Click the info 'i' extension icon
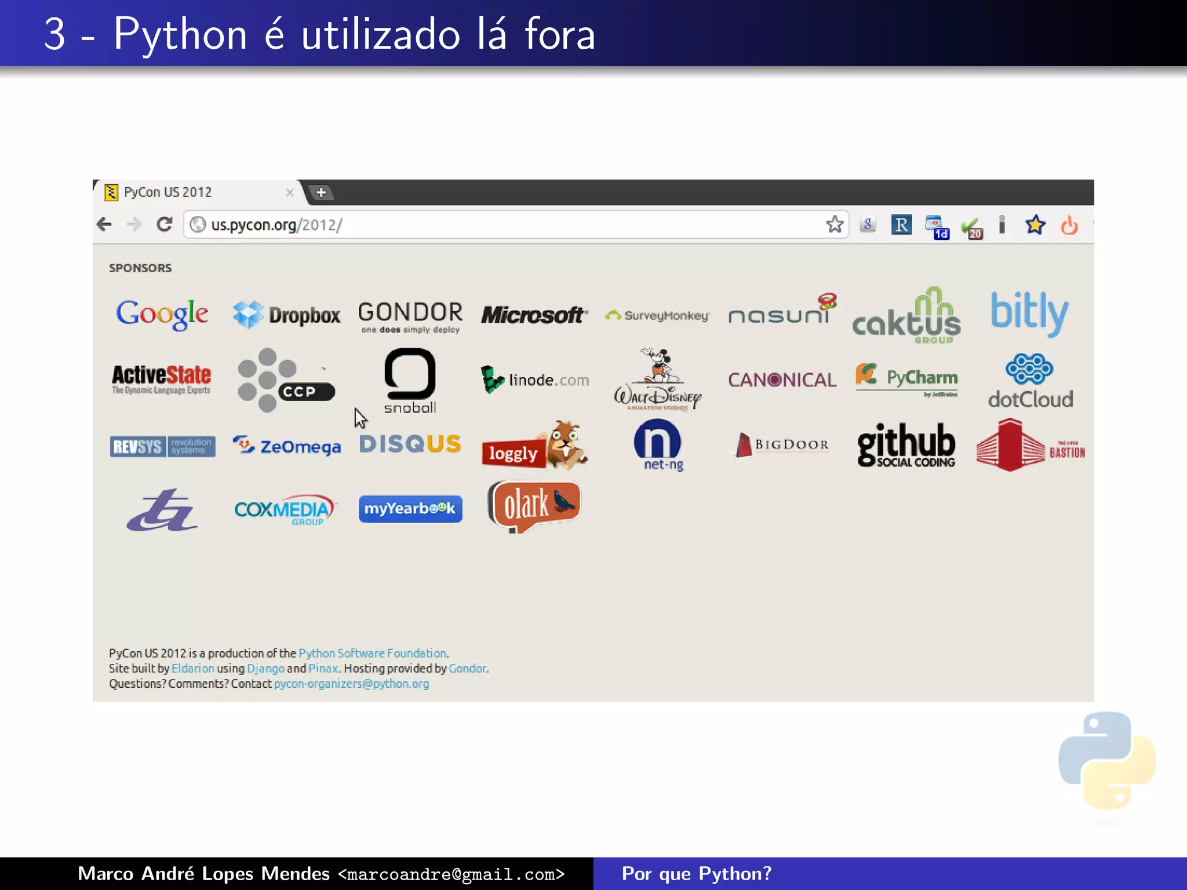Screen dimensions: 1187x890 coord(1002,224)
